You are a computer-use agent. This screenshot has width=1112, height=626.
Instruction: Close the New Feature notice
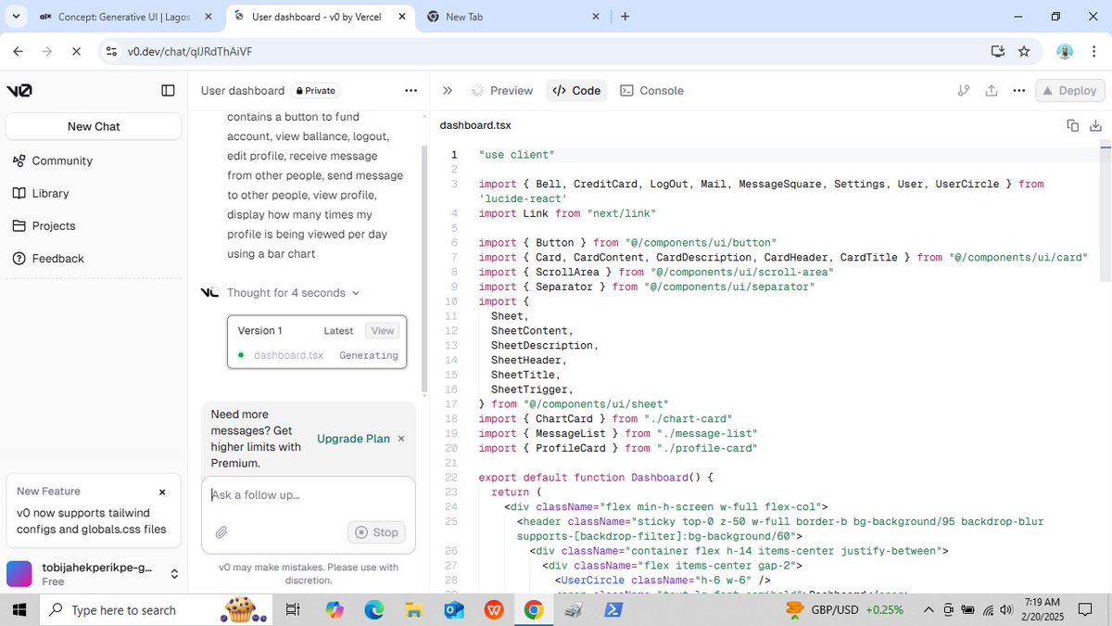pyautogui.click(x=162, y=492)
